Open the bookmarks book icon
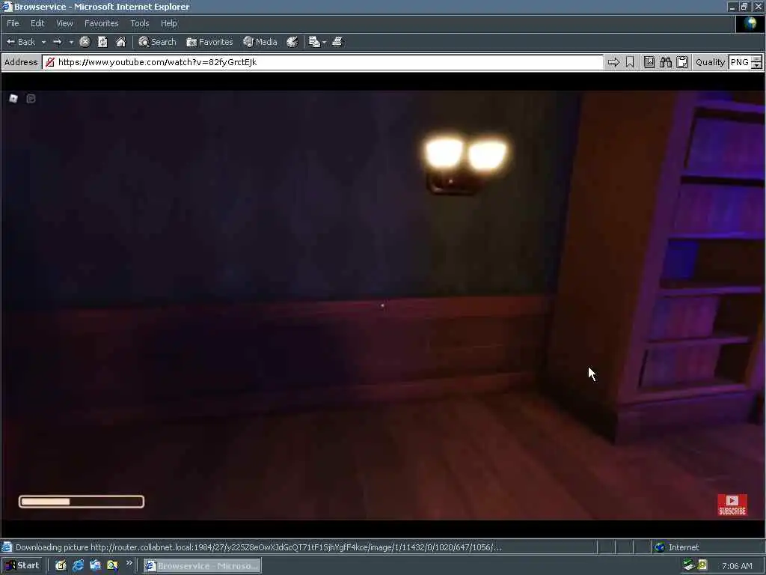Screen dimensions: 766x575 pos(649,62)
